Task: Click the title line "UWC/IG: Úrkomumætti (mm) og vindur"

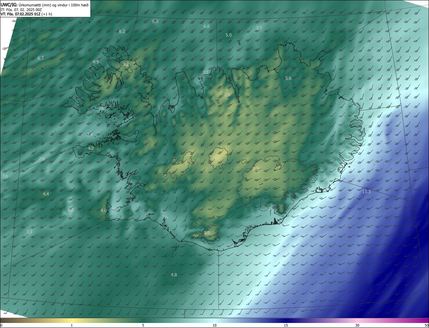Action: tap(45, 5)
